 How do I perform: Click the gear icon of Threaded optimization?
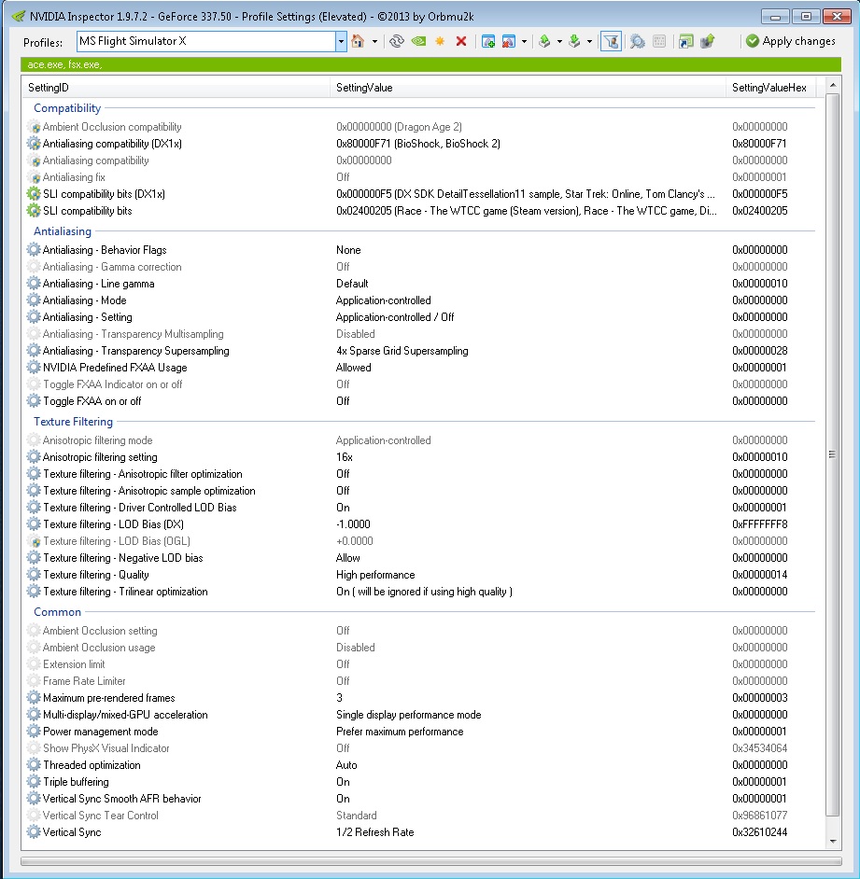(x=35, y=765)
